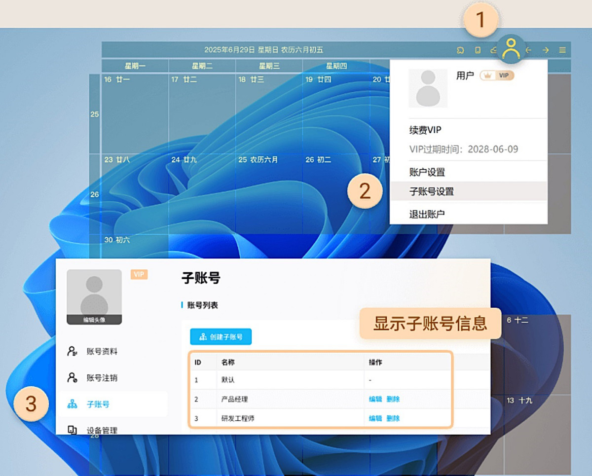Go to previous month with the left arrow
Screen dimensions: 592x476
[x=528, y=49]
